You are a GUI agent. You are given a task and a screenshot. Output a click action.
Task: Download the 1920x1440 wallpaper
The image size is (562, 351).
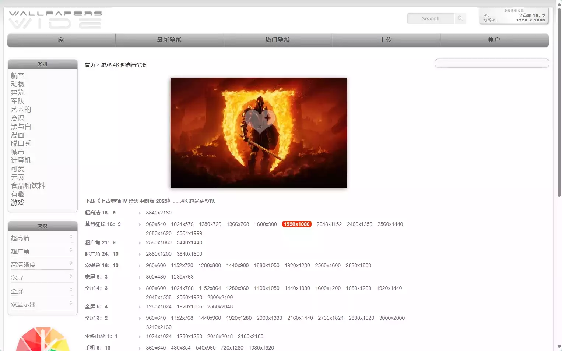coord(389,288)
